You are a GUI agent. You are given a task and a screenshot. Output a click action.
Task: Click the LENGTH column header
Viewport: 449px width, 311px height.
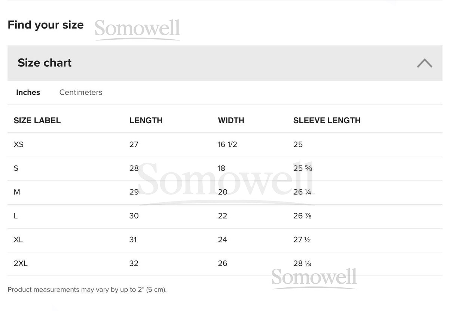tap(146, 121)
